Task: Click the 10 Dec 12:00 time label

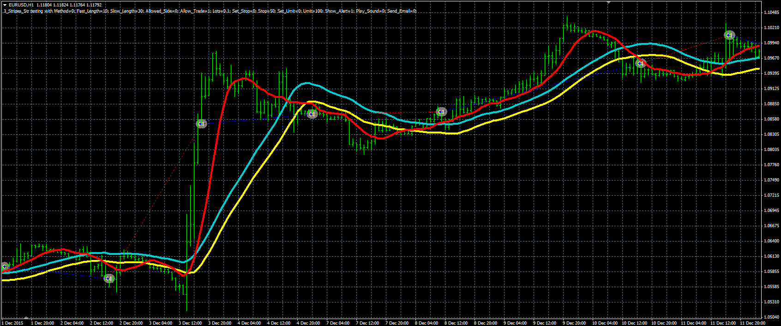Action: point(634,323)
